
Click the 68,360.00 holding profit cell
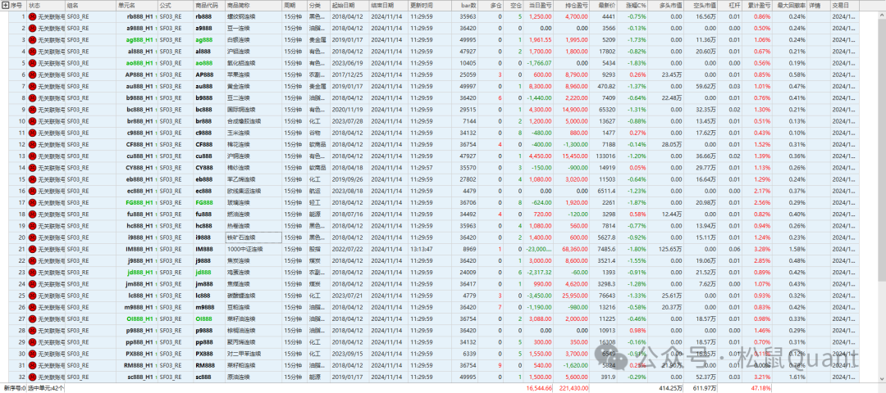click(575, 249)
